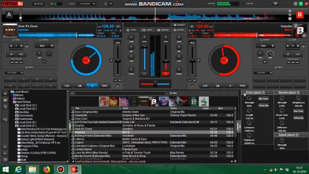
Task: Sort track list by Bpm column
Action: click(225, 108)
